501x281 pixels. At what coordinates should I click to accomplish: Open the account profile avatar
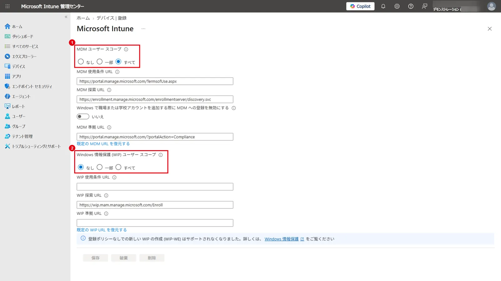point(491,6)
